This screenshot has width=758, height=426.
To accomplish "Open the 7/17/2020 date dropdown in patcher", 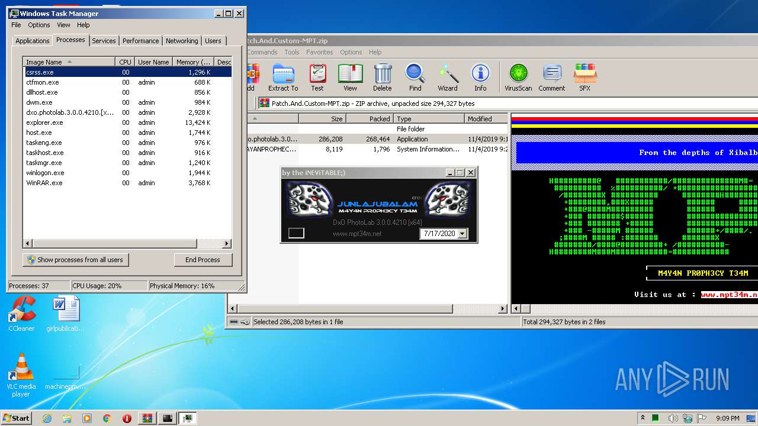I will click(x=462, y=234).
